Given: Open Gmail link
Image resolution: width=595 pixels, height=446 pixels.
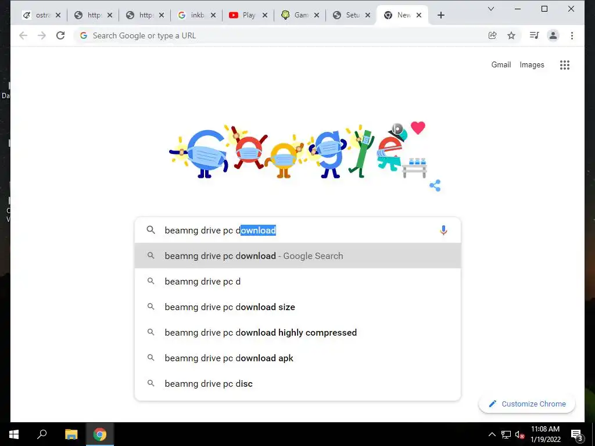Looking at the screenshot, I should pyautogui.click(x=501, y=65).
